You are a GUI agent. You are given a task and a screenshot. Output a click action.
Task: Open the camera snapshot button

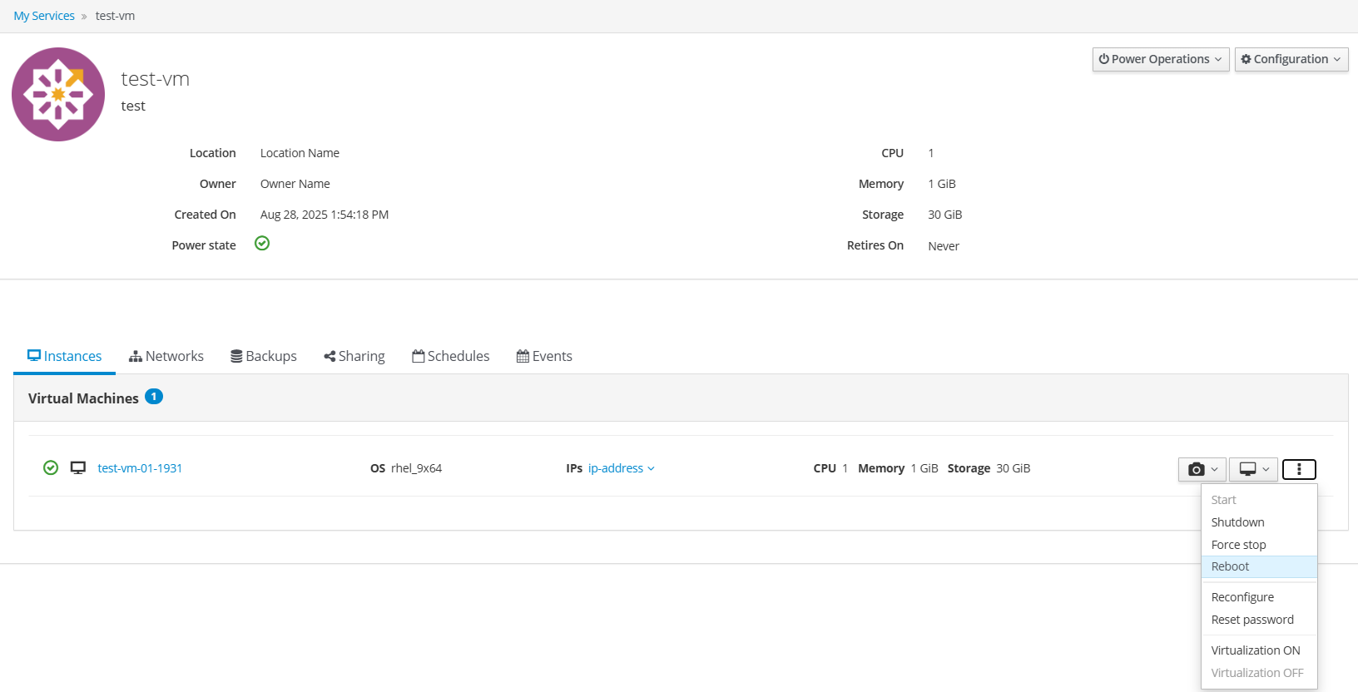pos(1202,469)
